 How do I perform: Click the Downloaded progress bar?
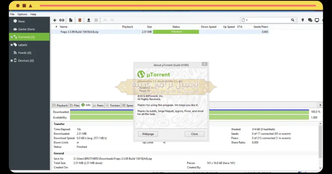coord(189,112)
